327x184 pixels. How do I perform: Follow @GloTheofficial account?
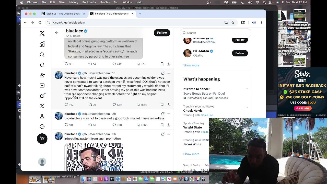point(240,40)
